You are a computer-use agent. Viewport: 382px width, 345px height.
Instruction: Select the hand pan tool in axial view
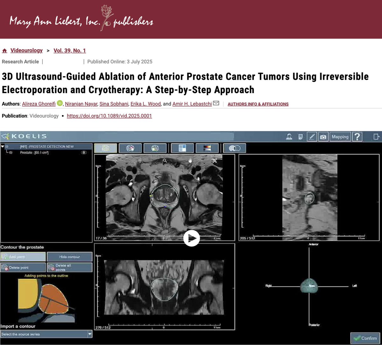coord(190,161)
